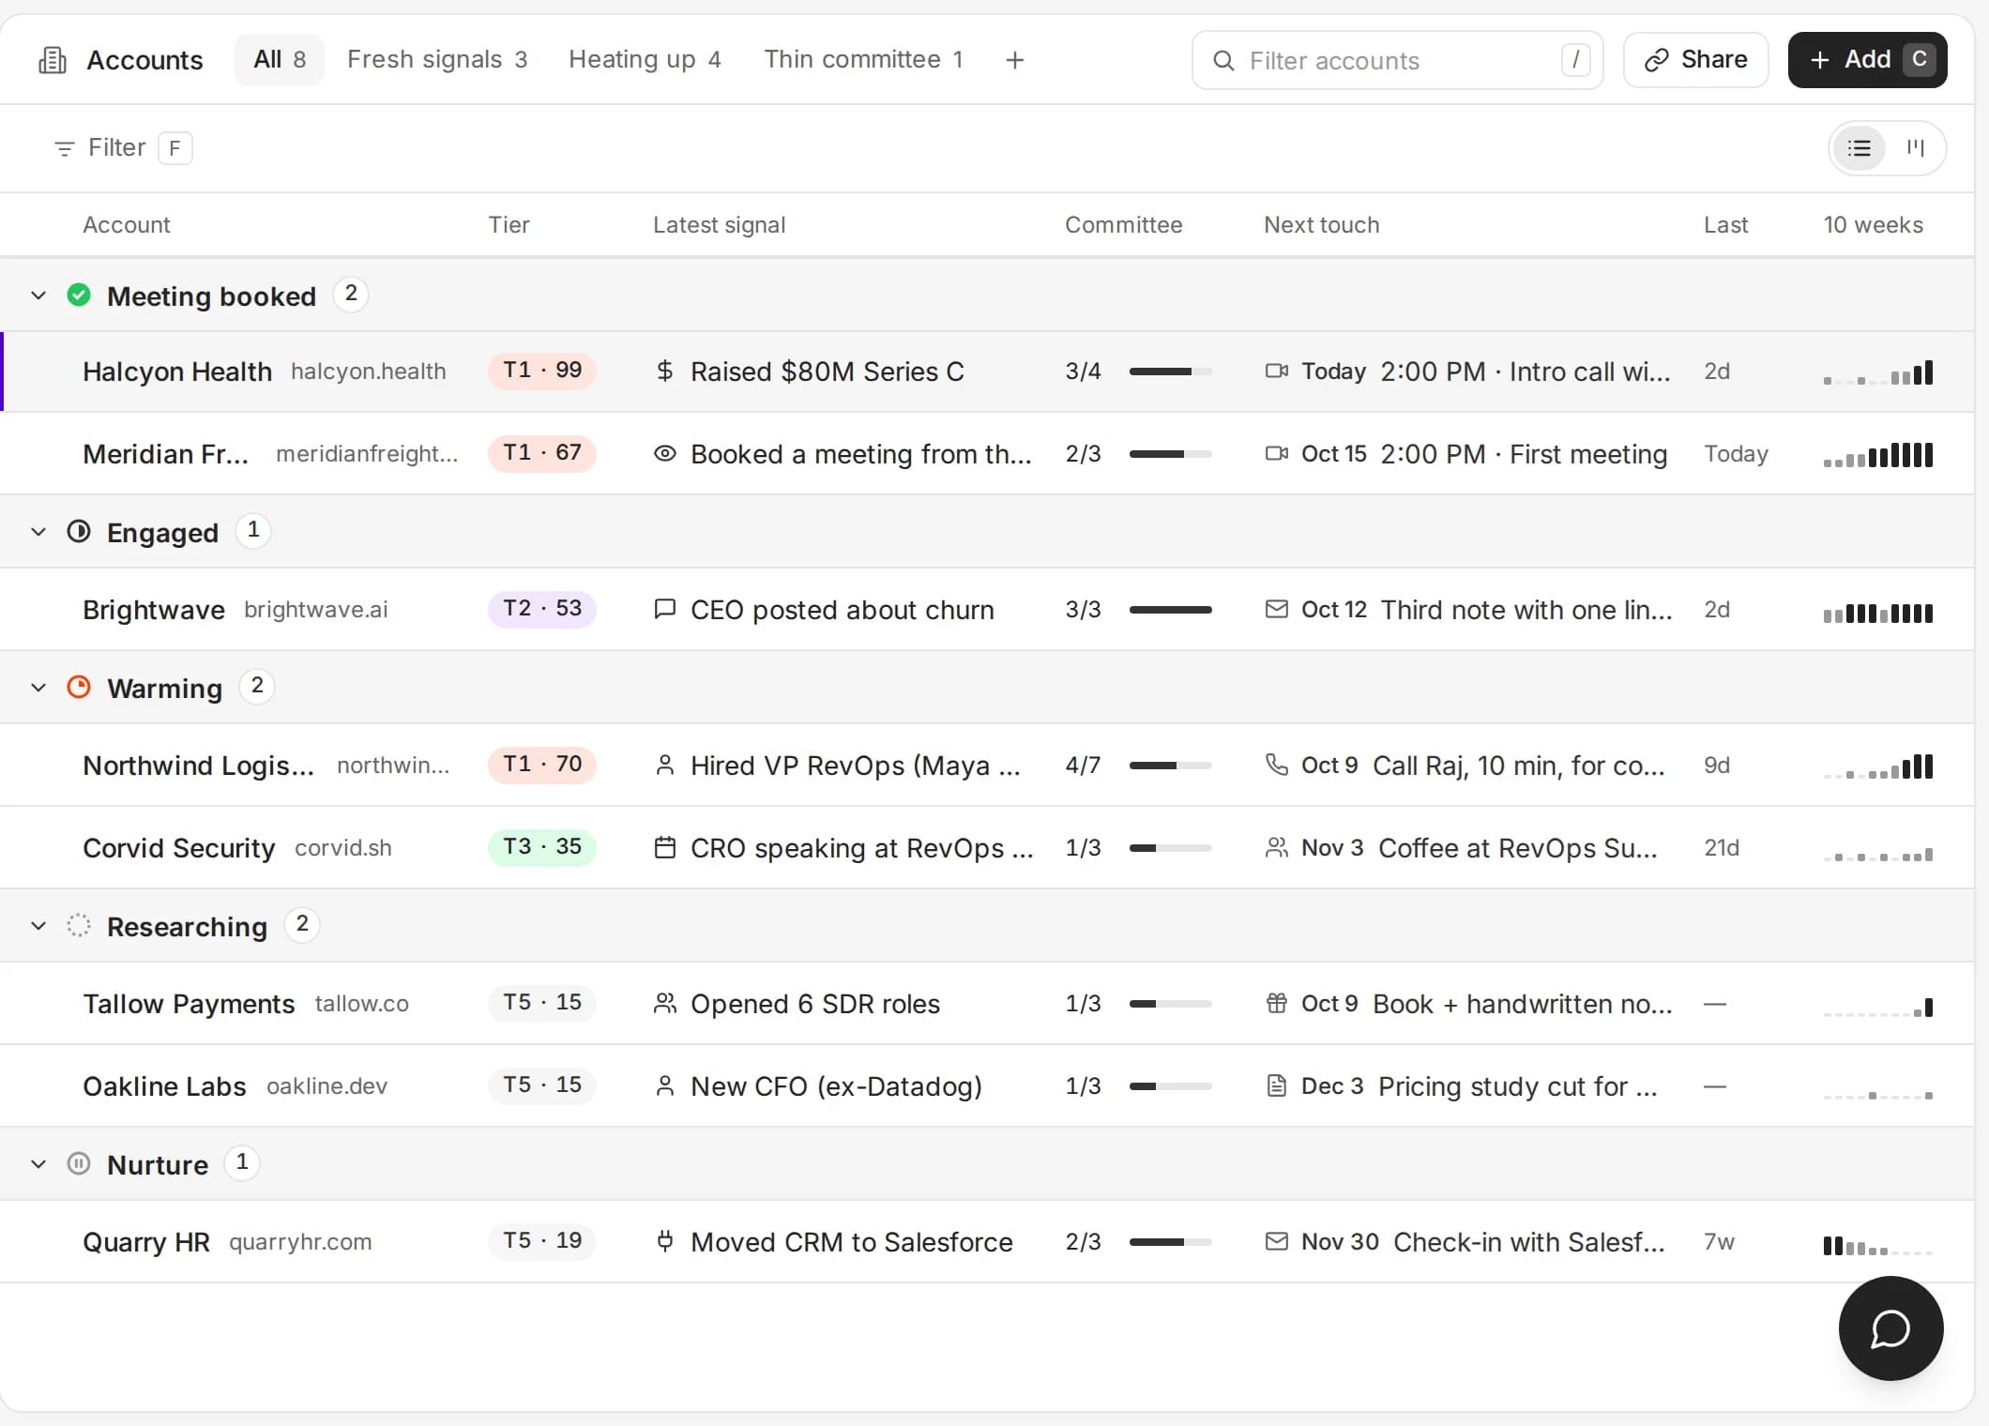The width and height of the screenshot is (1989, 1426).
Task: Open the Heating up tab
Action: tap(645, 60)
